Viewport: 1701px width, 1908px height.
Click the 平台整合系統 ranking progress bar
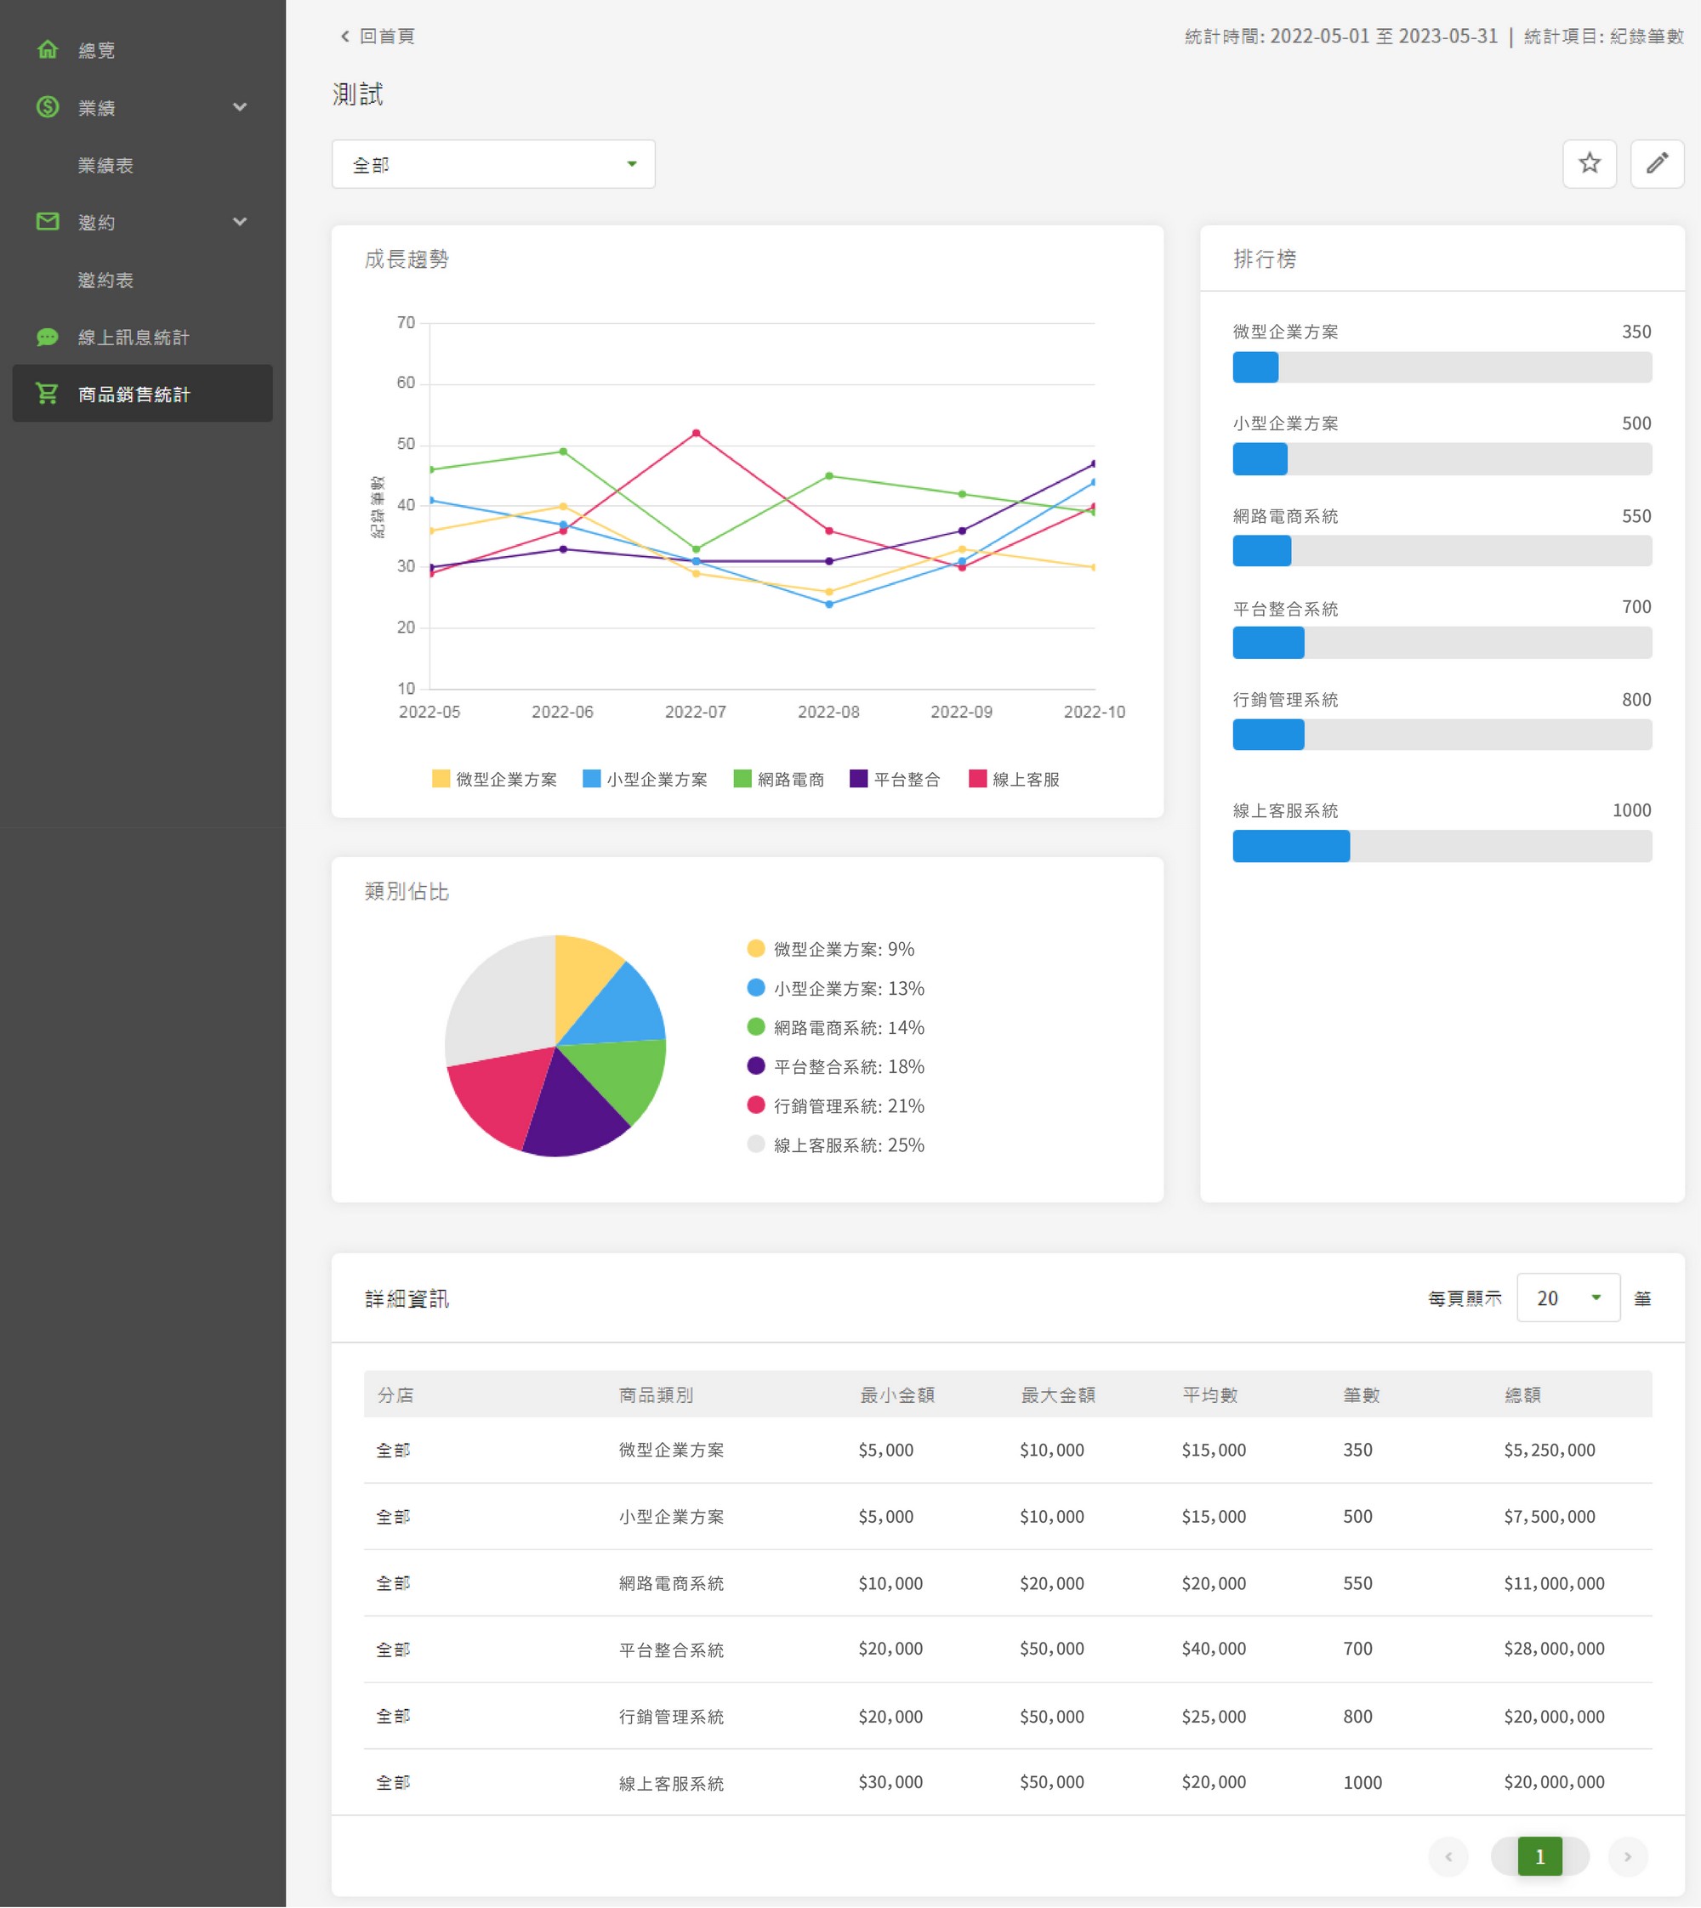[1442, 643]
